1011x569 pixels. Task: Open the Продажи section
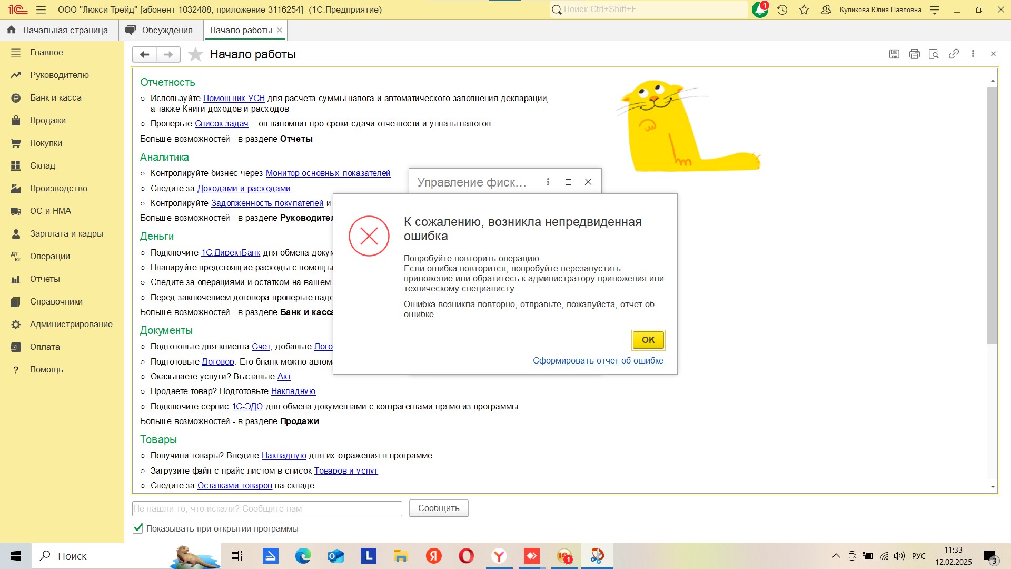click(x=47, y=120)
